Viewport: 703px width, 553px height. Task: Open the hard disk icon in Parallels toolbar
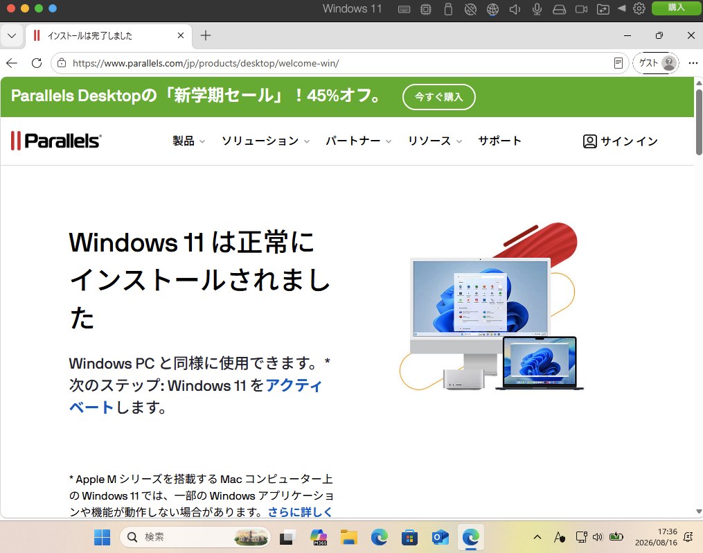(559, 9)
